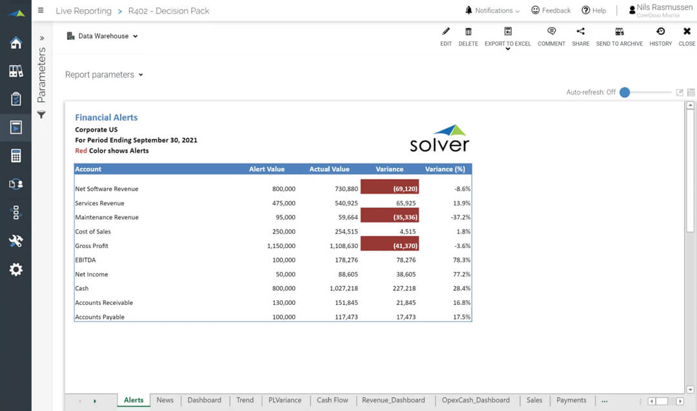Click the Home icon in the sidebar
The width and height of the screenshot is (697, 411).
point(15,43)
